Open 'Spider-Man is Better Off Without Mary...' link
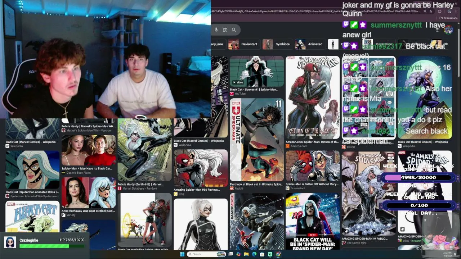The image size is (461, 259). tap(312, 185)
